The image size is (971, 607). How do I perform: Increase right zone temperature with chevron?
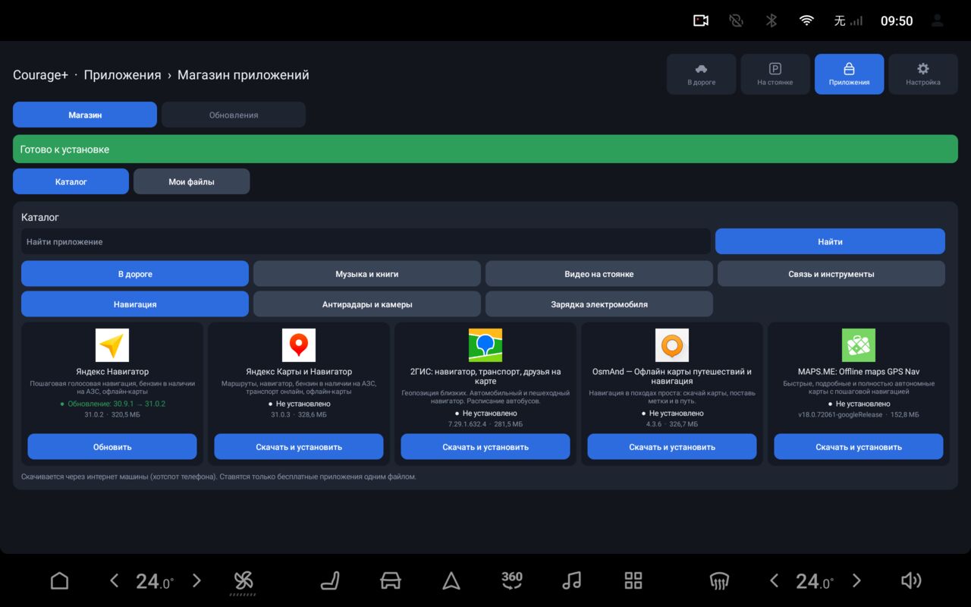[x=856, y=581]
